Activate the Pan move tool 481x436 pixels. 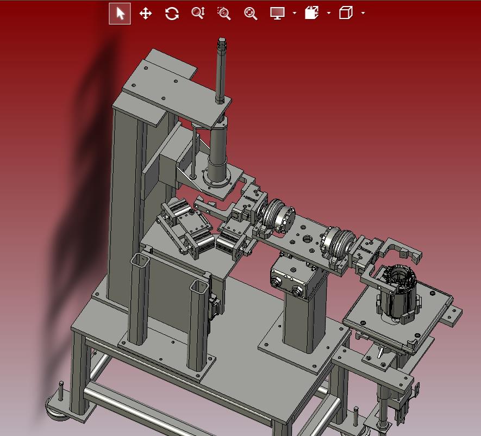(146, 14)
